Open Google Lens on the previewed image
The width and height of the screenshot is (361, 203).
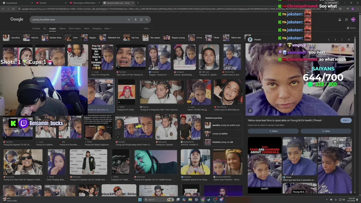click(250, 111)
